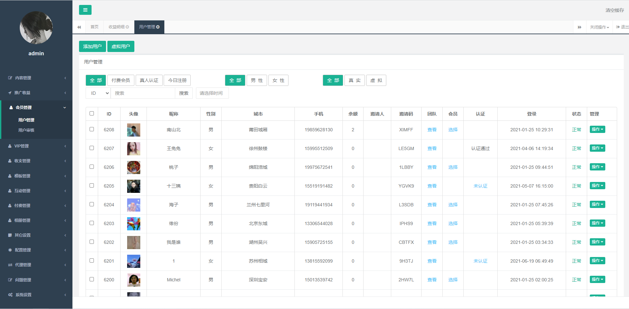This screenshot has width=629, height=309.
Task: Switch to the 收益明细 tab
Action: (117, 27)
